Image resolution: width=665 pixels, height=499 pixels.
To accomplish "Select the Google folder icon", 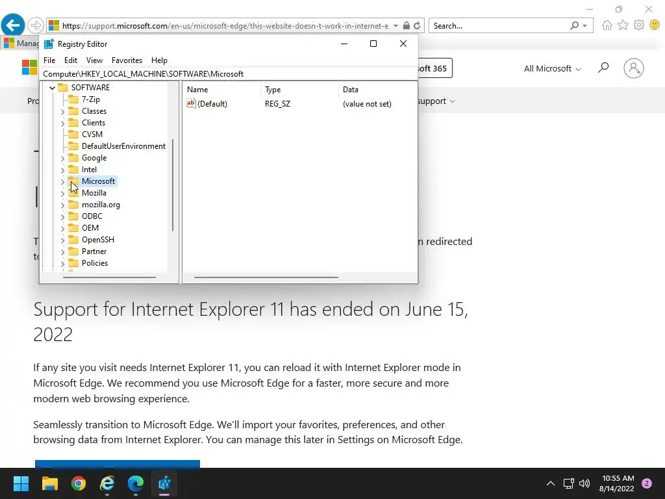I will pyautogui.click(x=74, y=158).
